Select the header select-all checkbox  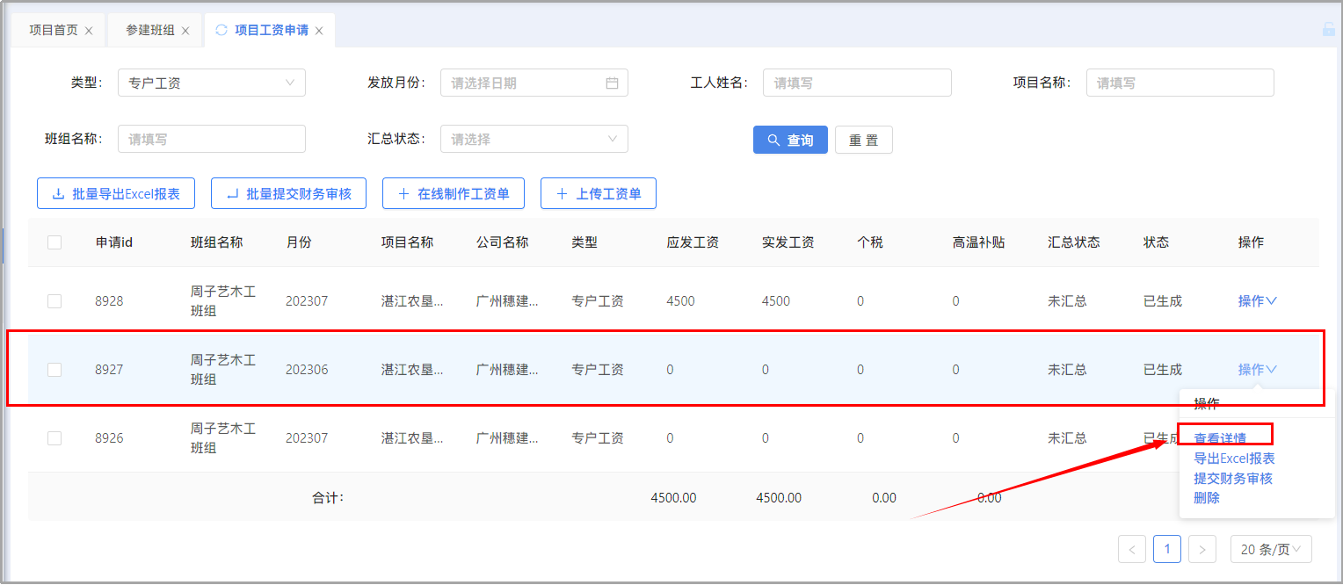pos(54,242)
